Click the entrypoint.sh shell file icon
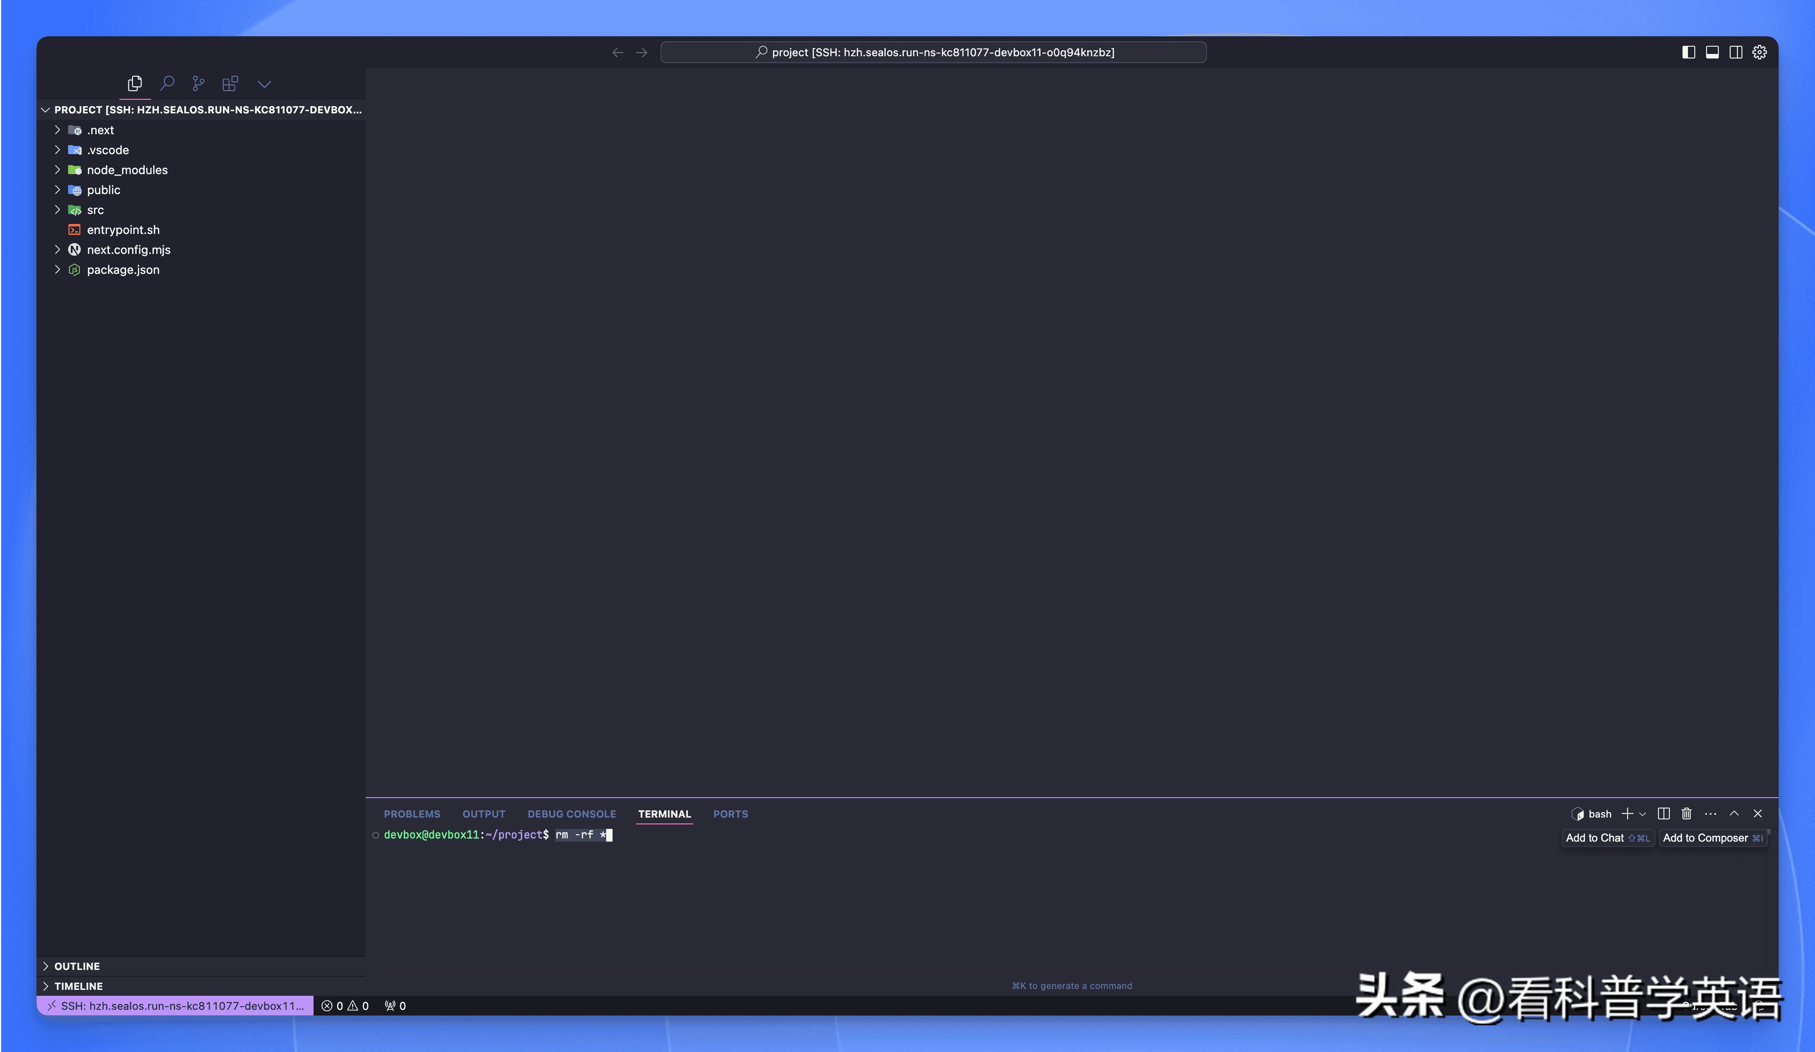Image resolution: width=1815 pixels, height=1052 pixels. pyautogui.click(x=74, y=230)
